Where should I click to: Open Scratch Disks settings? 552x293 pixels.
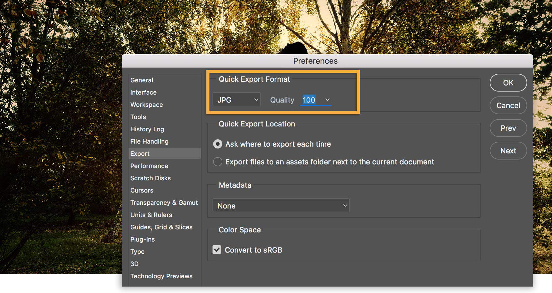point(150,178)
